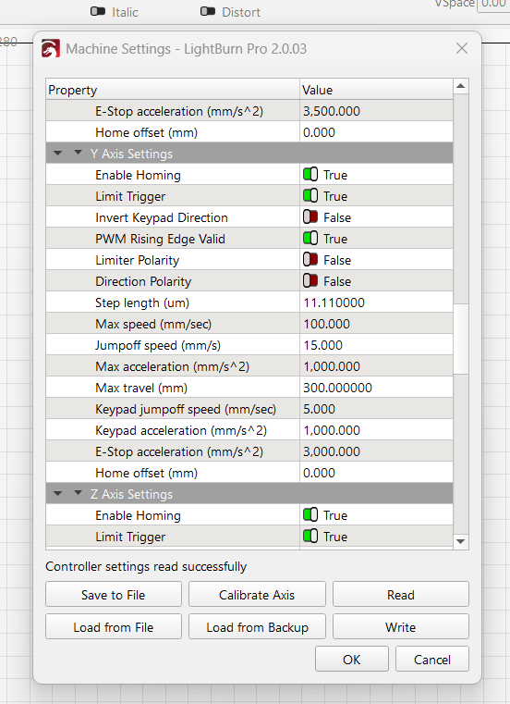Click the scroll down arrow of settings list

click(x=461, y=541)
